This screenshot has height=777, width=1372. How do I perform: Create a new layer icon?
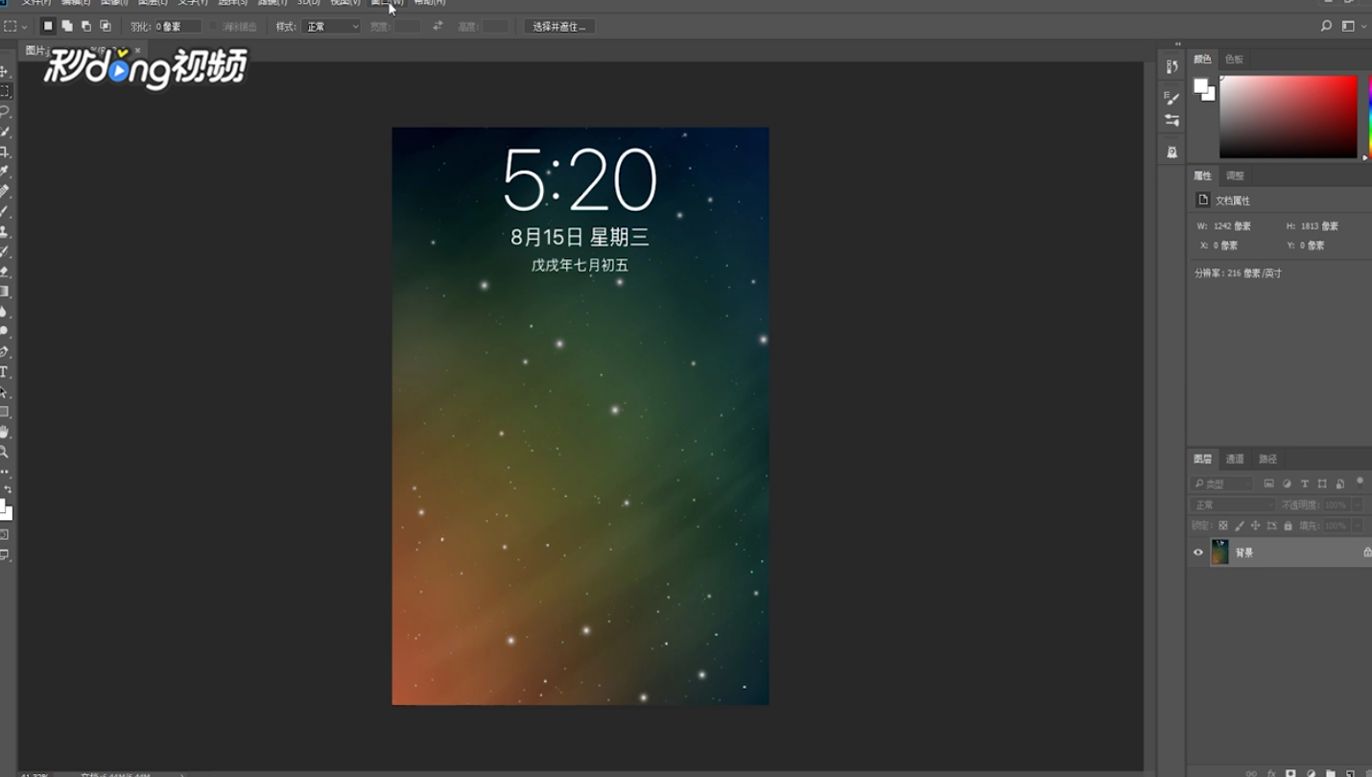[1350, 772]
